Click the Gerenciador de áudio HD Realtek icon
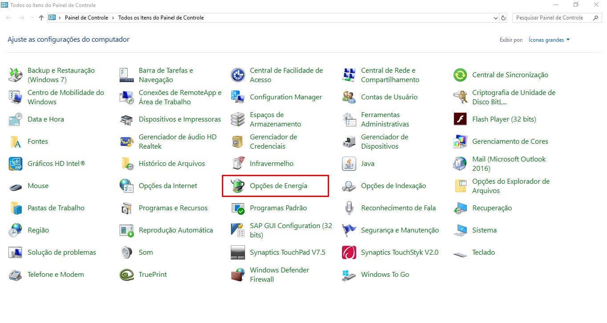Screen dimensions: 607x323 click(x=127, y=142)
